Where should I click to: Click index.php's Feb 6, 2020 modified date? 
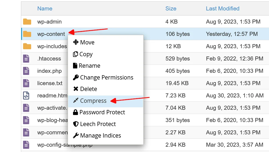(235, 71)
